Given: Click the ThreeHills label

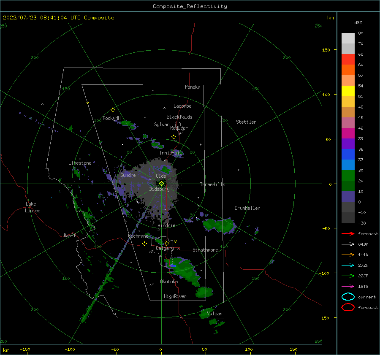Looking at the screenshot, I should pos(212,184).
